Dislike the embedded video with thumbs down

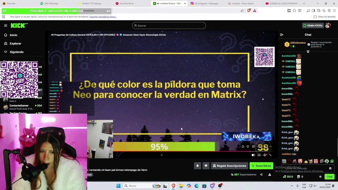point(248,146)
